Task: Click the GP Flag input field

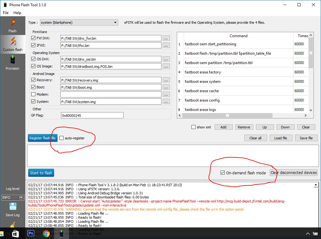Action: coord(92,115)
